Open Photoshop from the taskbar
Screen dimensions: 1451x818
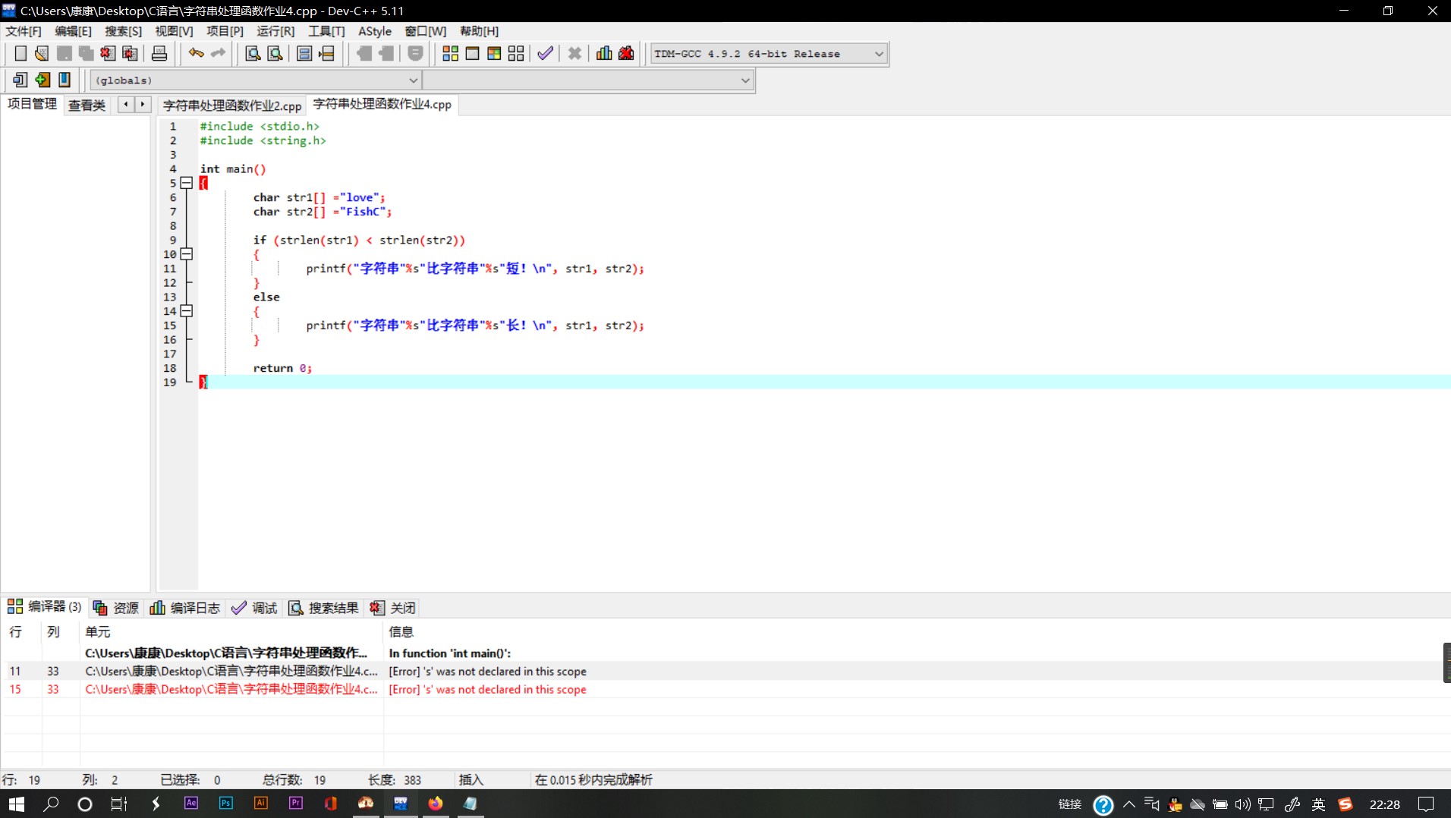[x=225, y=803]
